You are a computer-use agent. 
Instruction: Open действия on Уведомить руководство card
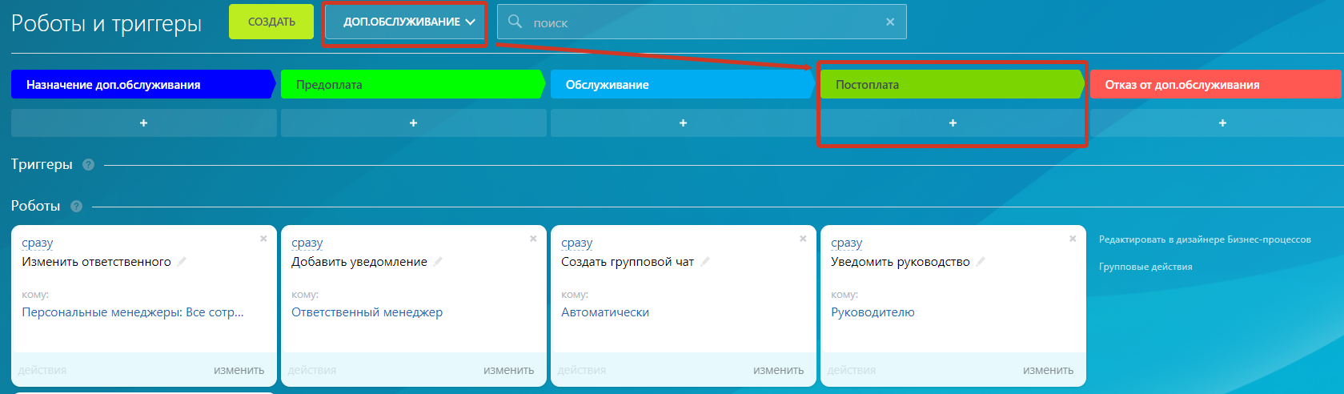tap(852, 370)
